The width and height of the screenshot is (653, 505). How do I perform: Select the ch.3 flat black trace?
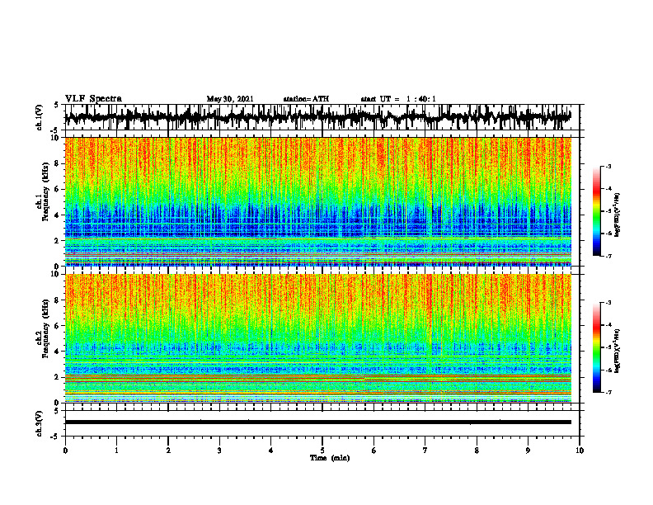click(317, 422)
